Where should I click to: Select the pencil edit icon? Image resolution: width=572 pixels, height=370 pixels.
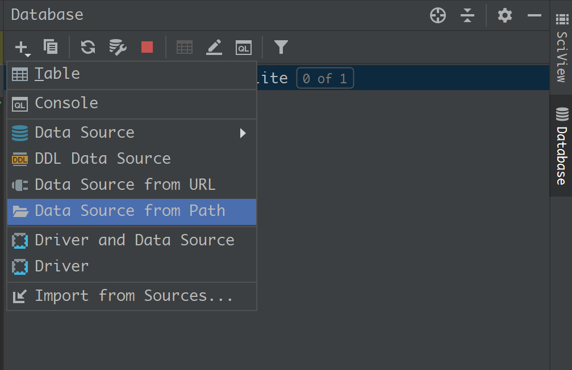point(214,47)
